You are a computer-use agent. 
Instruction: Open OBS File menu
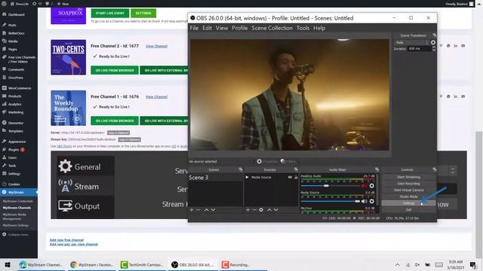coord(194,28)
